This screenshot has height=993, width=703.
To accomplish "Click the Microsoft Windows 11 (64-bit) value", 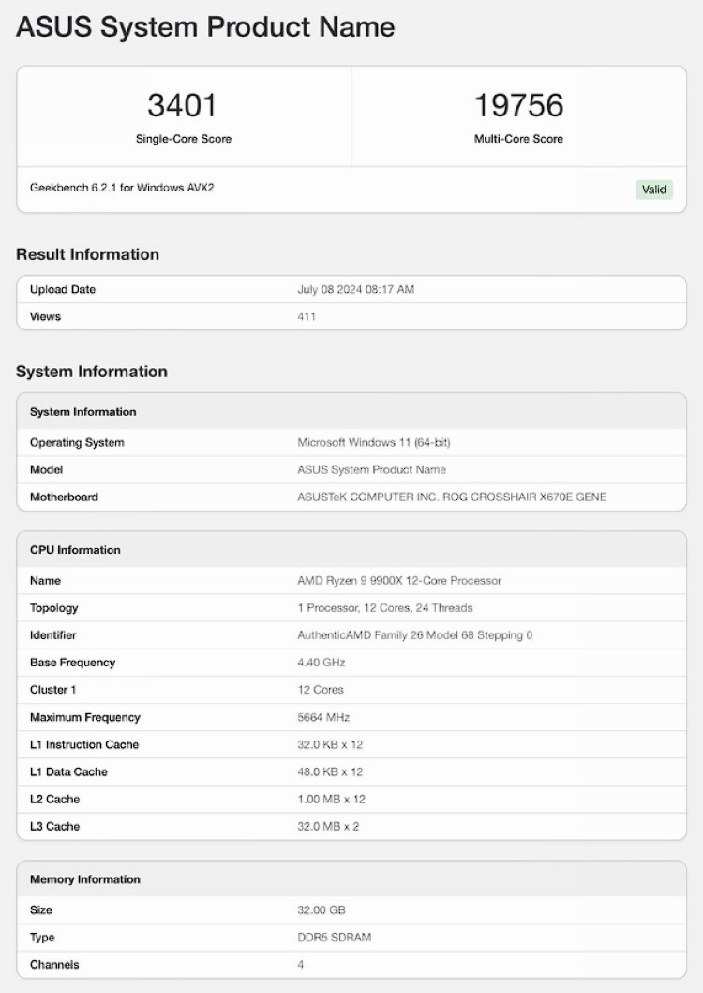I will (374, 443).
